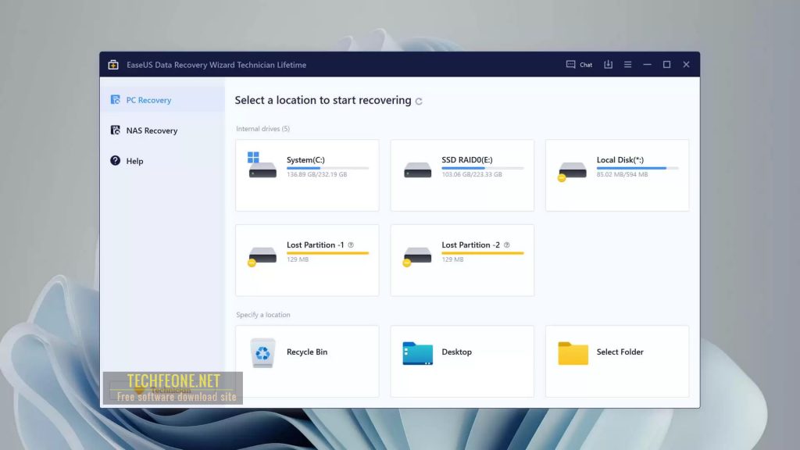Screen dimensions: 800x450
Task: Click the Local Disk(*:) usage bar
Action: [637, 168]
